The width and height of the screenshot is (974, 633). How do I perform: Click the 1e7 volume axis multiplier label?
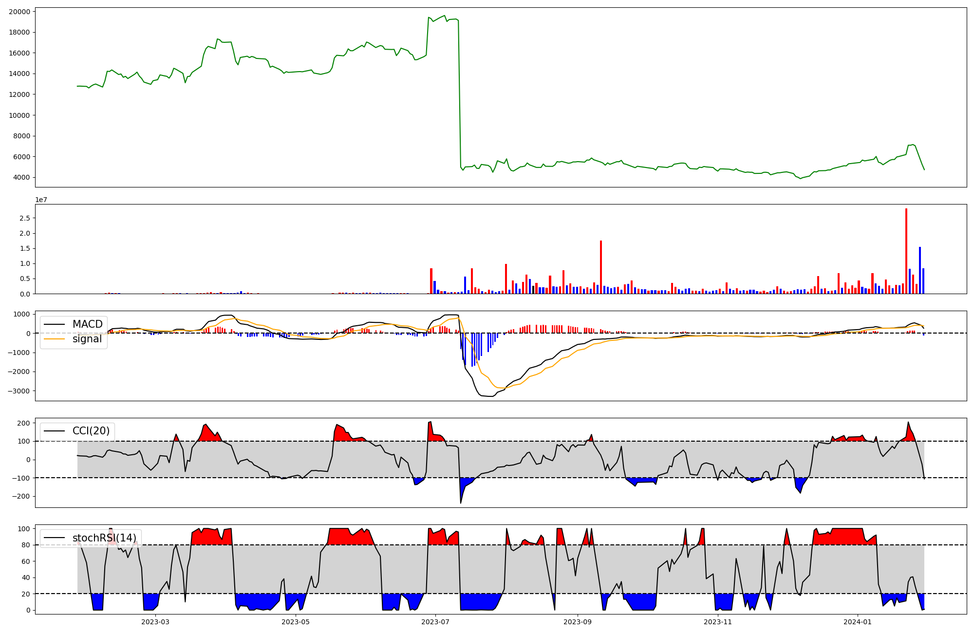[41, 200]
